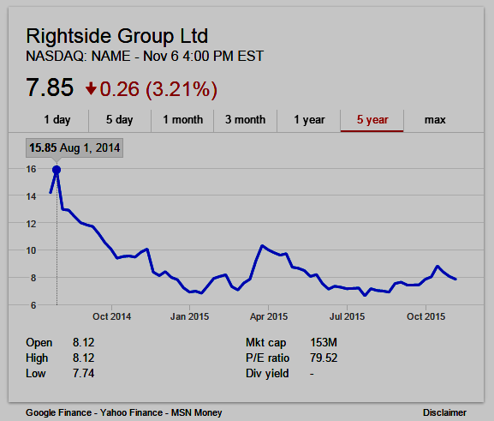Click the Mkt cap value 153M
The width and height of the screenshot is (494, 421).
coord(324,343)
